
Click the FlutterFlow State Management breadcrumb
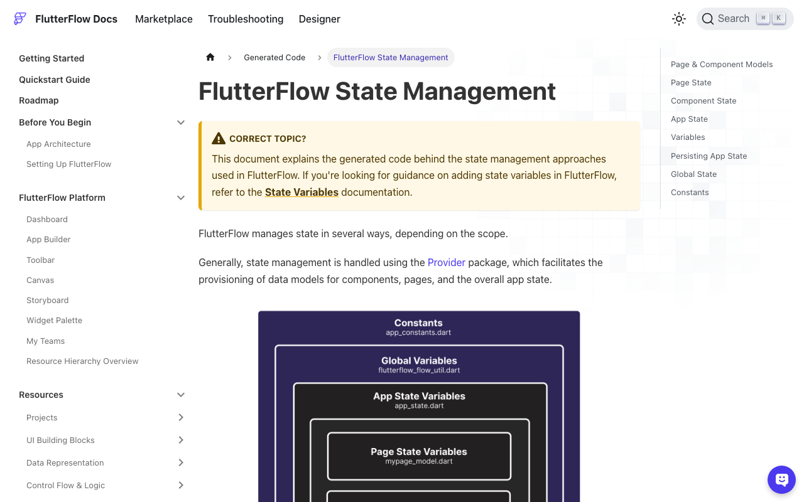click(391, 57)
